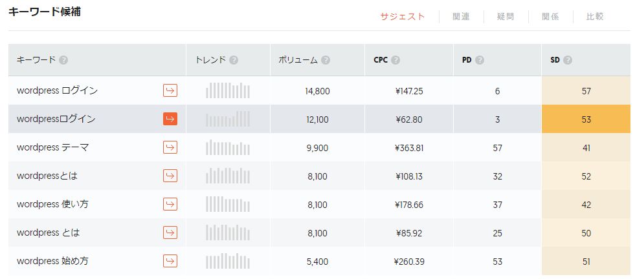This screenshot has width=635, height=279.
Task: Click the 'wordpress 使い方' keyword text
Action: pyautogui.click(x=53, y=205)
